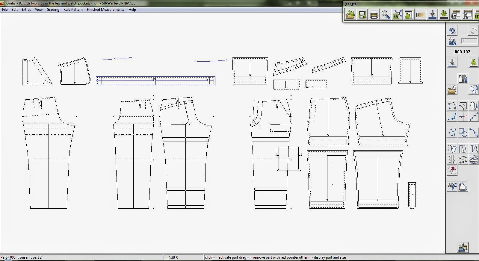The height and width of the screenshot is (261, 479).
Task: Select the top-left pocket facing piece
Action: 37,71
